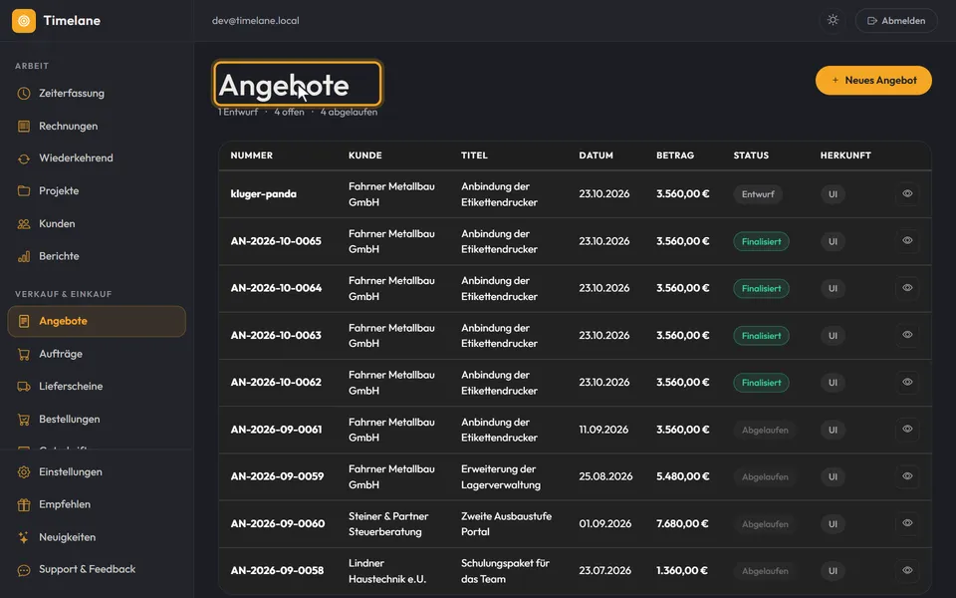Viewport: 956px width, 598px height.
Task: Click the Lindner Haustechnik e.U. customer cell
Action: click(x=387, y=570)
